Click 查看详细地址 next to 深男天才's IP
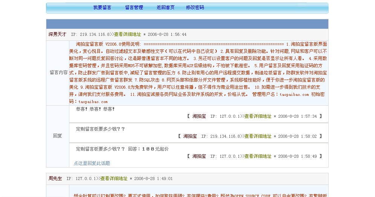 tap(127, 34)
